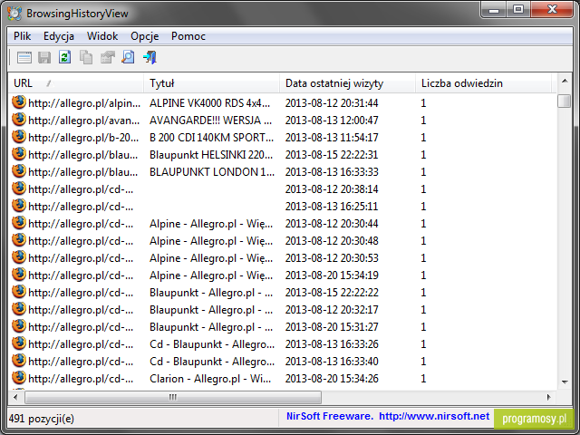
Task: Click the horizontal scrollbar thumb
Action: [x=173, y=397]
